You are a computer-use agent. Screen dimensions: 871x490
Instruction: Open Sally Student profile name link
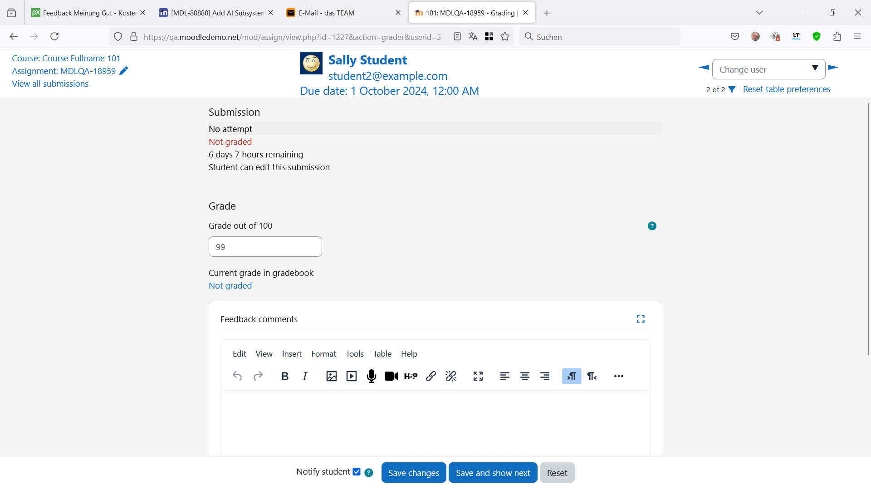[x=367, y=60]
